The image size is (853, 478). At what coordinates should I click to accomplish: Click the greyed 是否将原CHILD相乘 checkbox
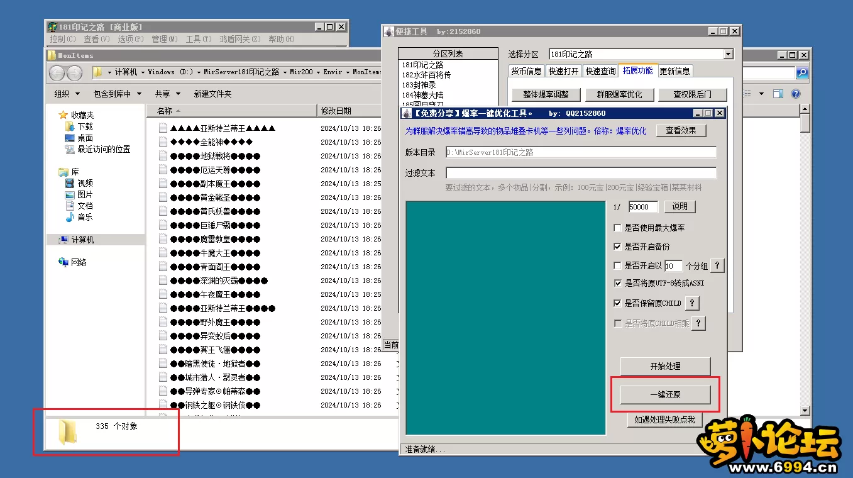(x=617, y=323)
